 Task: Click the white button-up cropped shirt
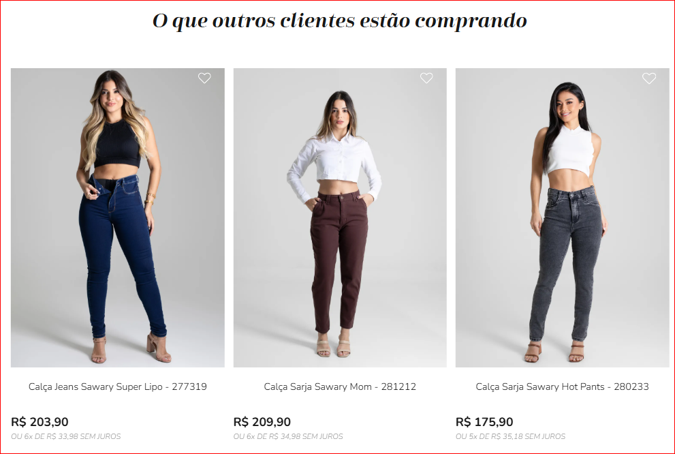click(334, 166)
